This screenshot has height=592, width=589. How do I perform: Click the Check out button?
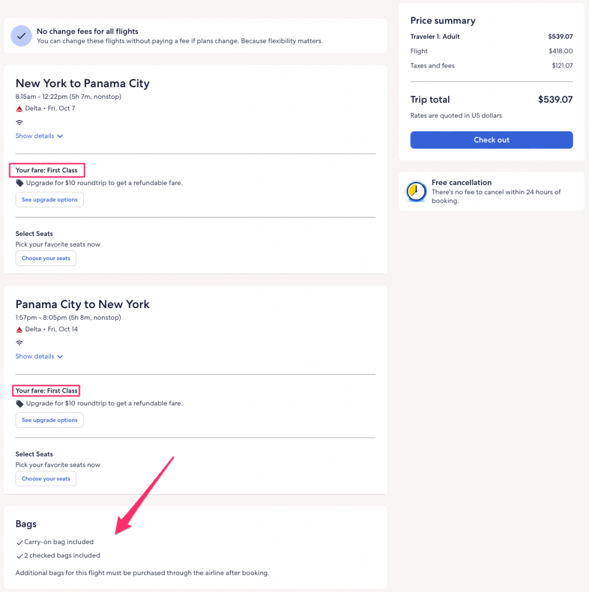point(491,140)
